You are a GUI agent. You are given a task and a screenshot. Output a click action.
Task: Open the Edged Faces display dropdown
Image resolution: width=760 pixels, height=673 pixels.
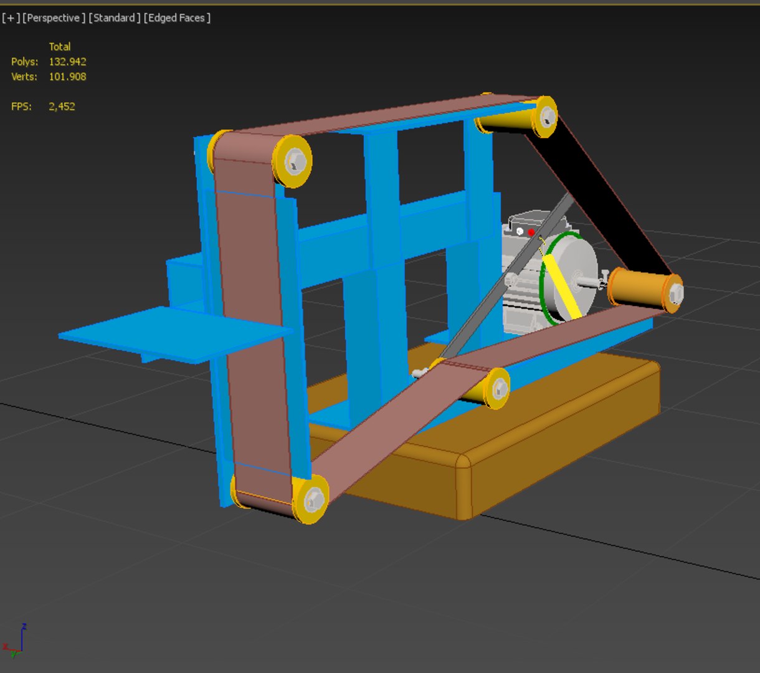click(177, 18)
